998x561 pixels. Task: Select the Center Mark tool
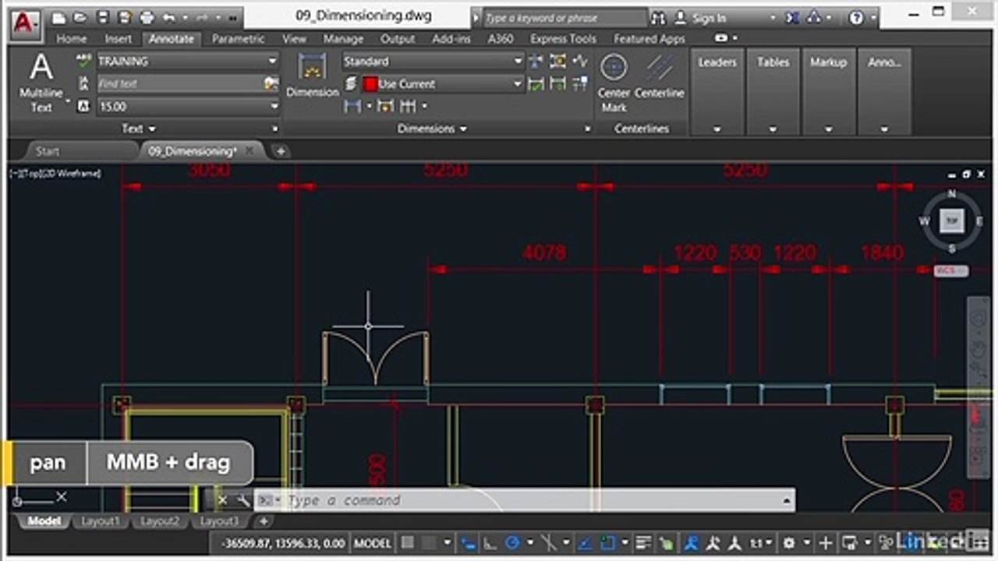(x=614, y=83)
